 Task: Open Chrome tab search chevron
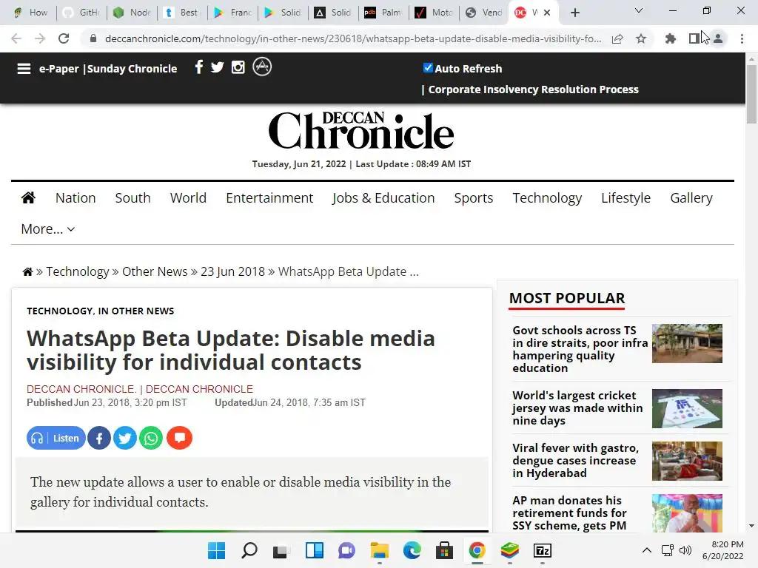point(639,10)
